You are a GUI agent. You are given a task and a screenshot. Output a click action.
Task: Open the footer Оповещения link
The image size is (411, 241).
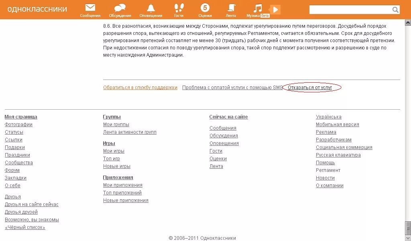pos(224,143)
